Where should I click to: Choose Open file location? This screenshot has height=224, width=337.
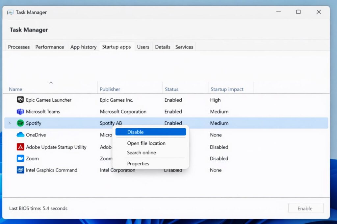click(x=147, y=143)
